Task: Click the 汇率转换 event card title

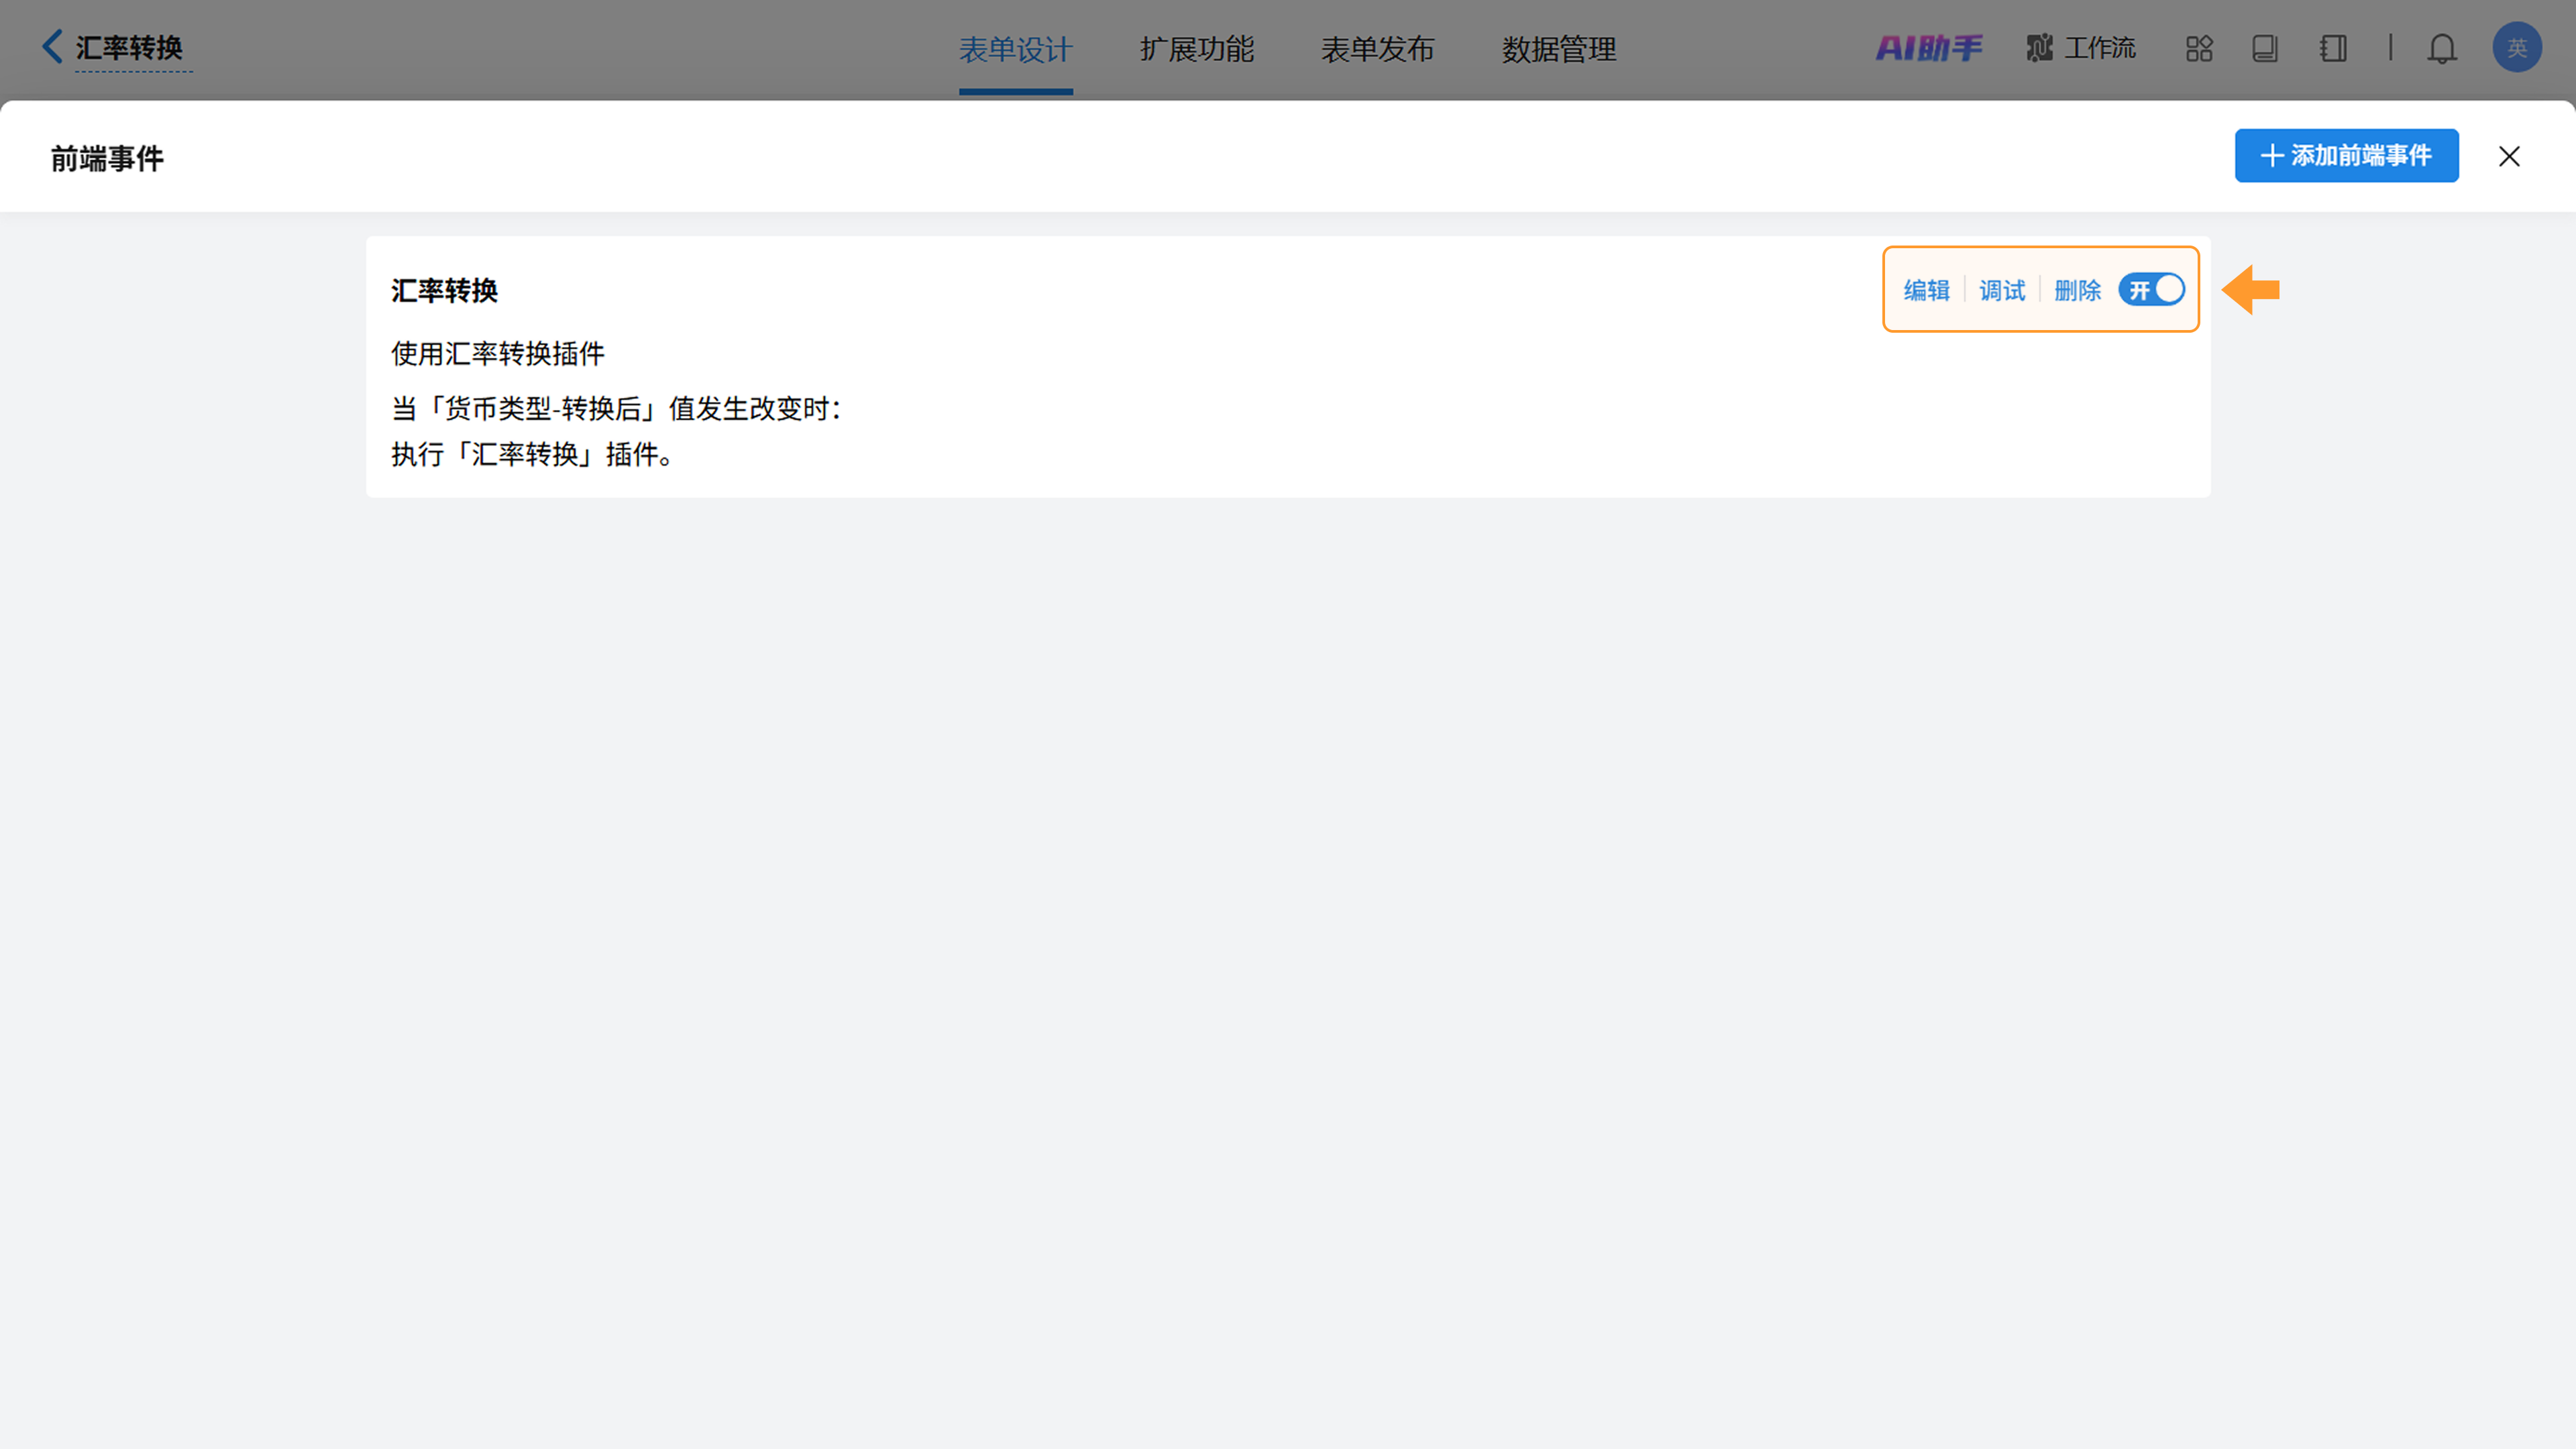Action: pos(444,291)
